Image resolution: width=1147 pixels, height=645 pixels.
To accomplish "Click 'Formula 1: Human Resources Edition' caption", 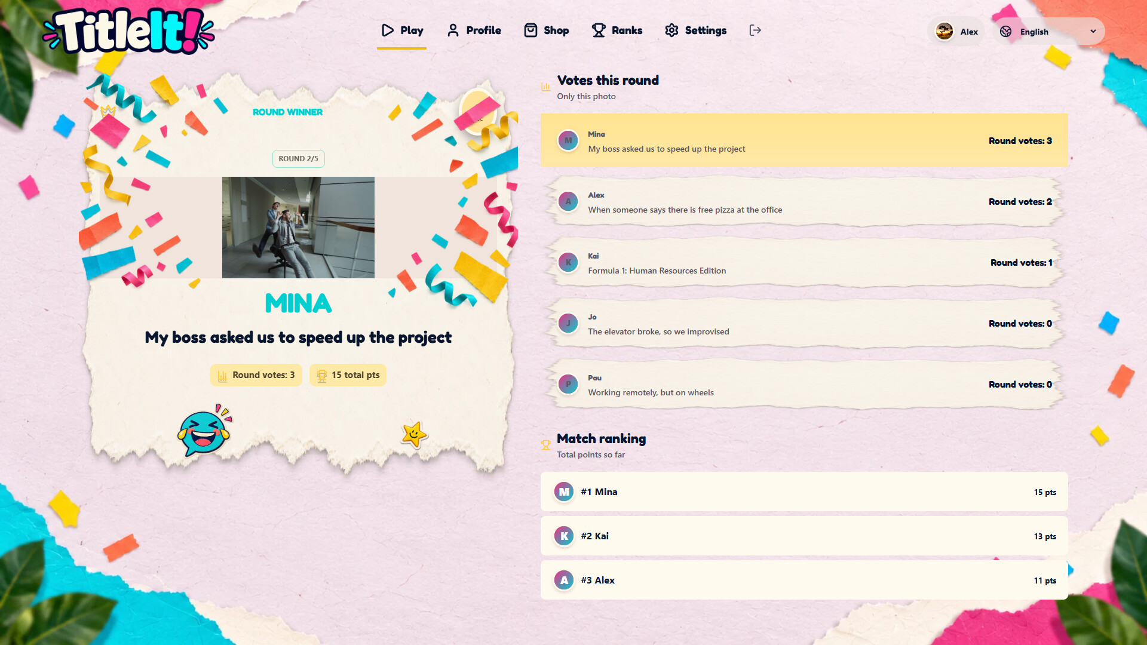I will (657, 271).
